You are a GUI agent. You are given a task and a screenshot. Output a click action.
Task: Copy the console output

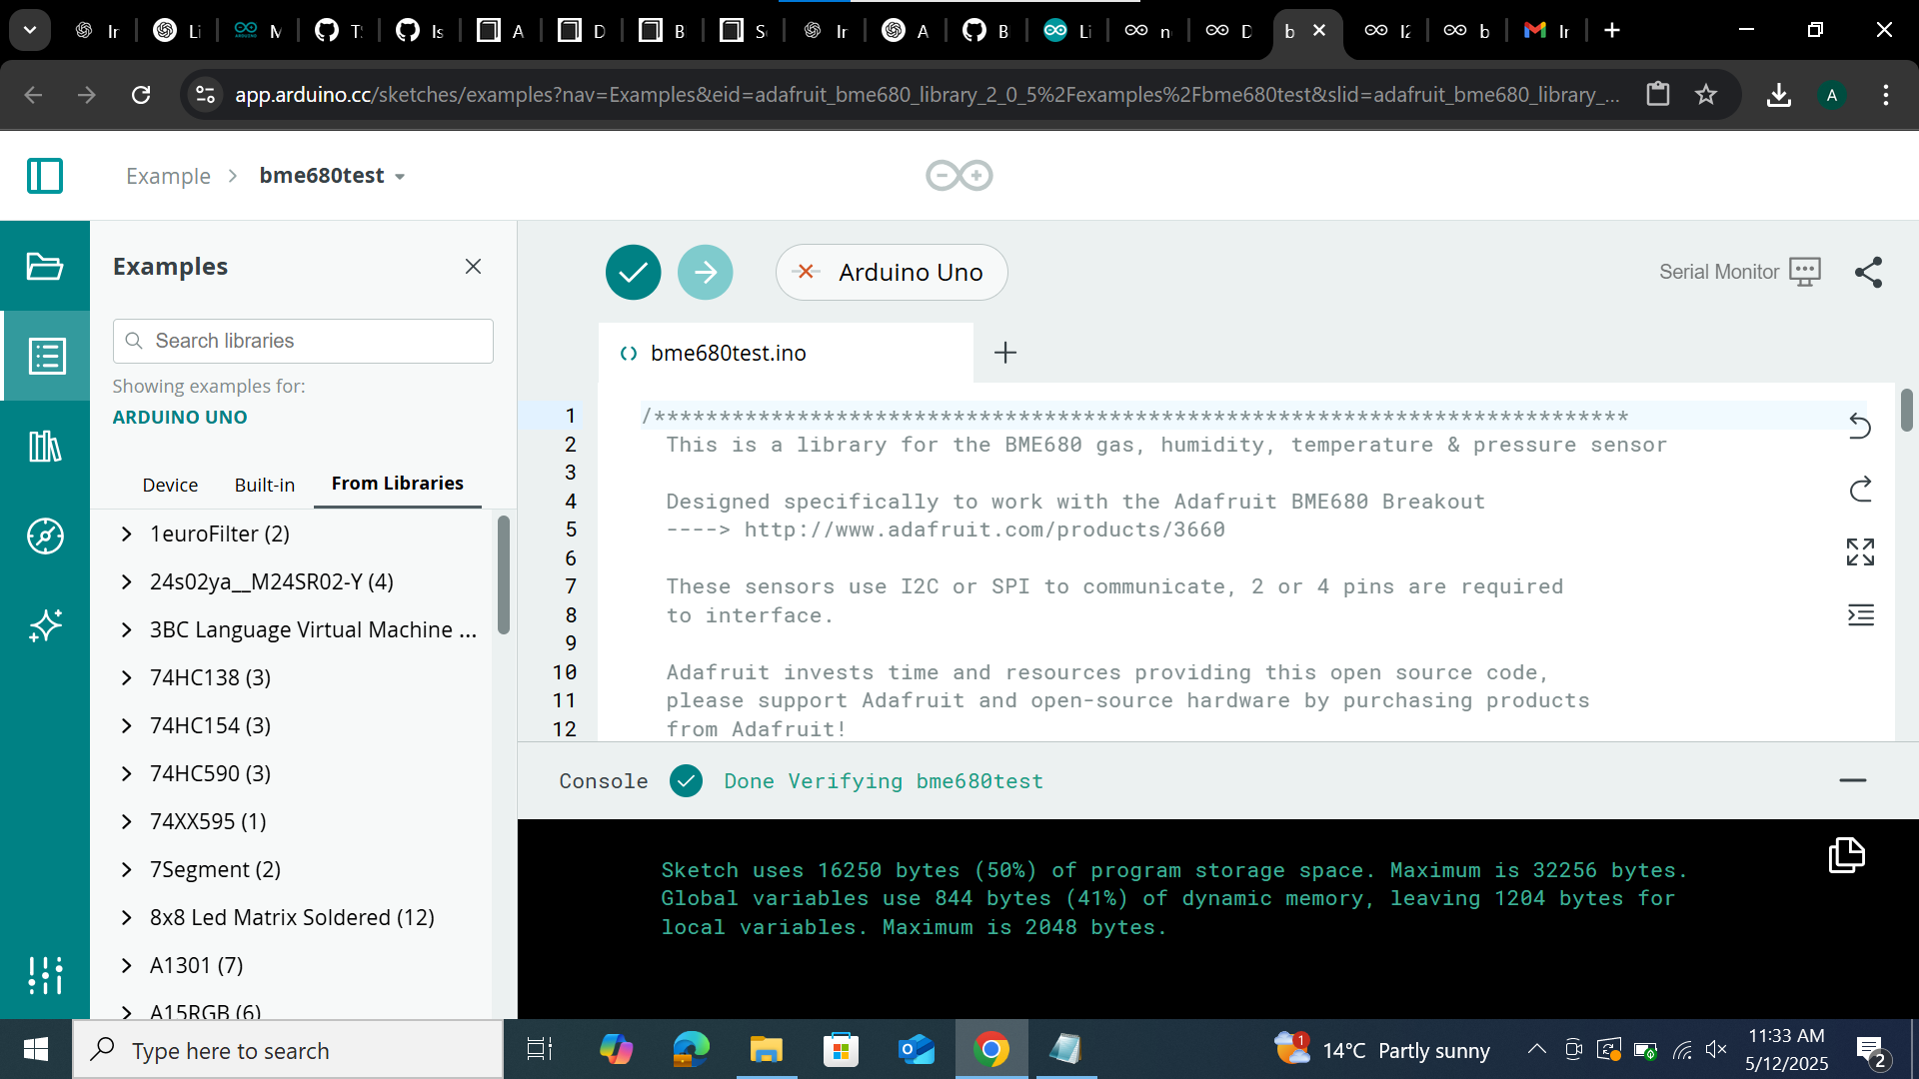(x=1846, y=855)
